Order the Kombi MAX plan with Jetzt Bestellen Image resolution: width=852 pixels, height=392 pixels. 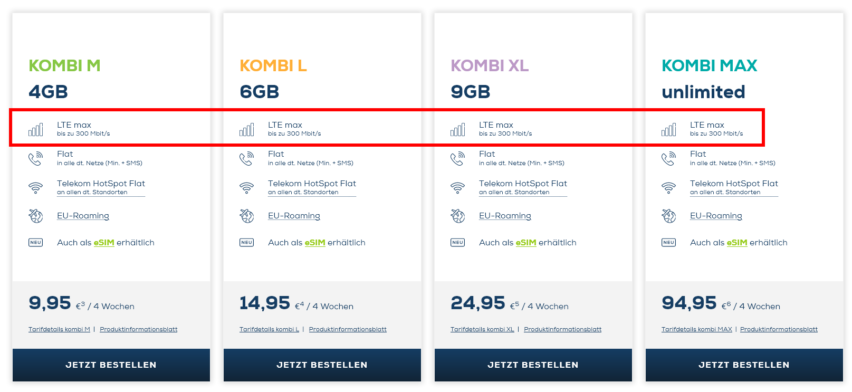click(x=744, y=365)
